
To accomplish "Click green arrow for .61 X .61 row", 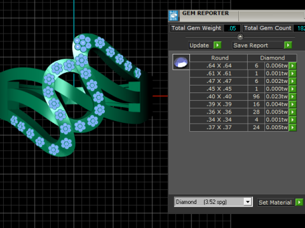I will click(292, 73).
